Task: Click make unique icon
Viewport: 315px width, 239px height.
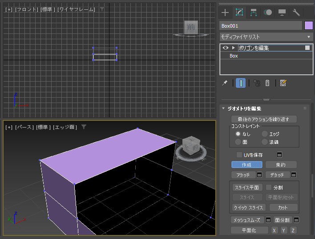Action: point(257,83)
